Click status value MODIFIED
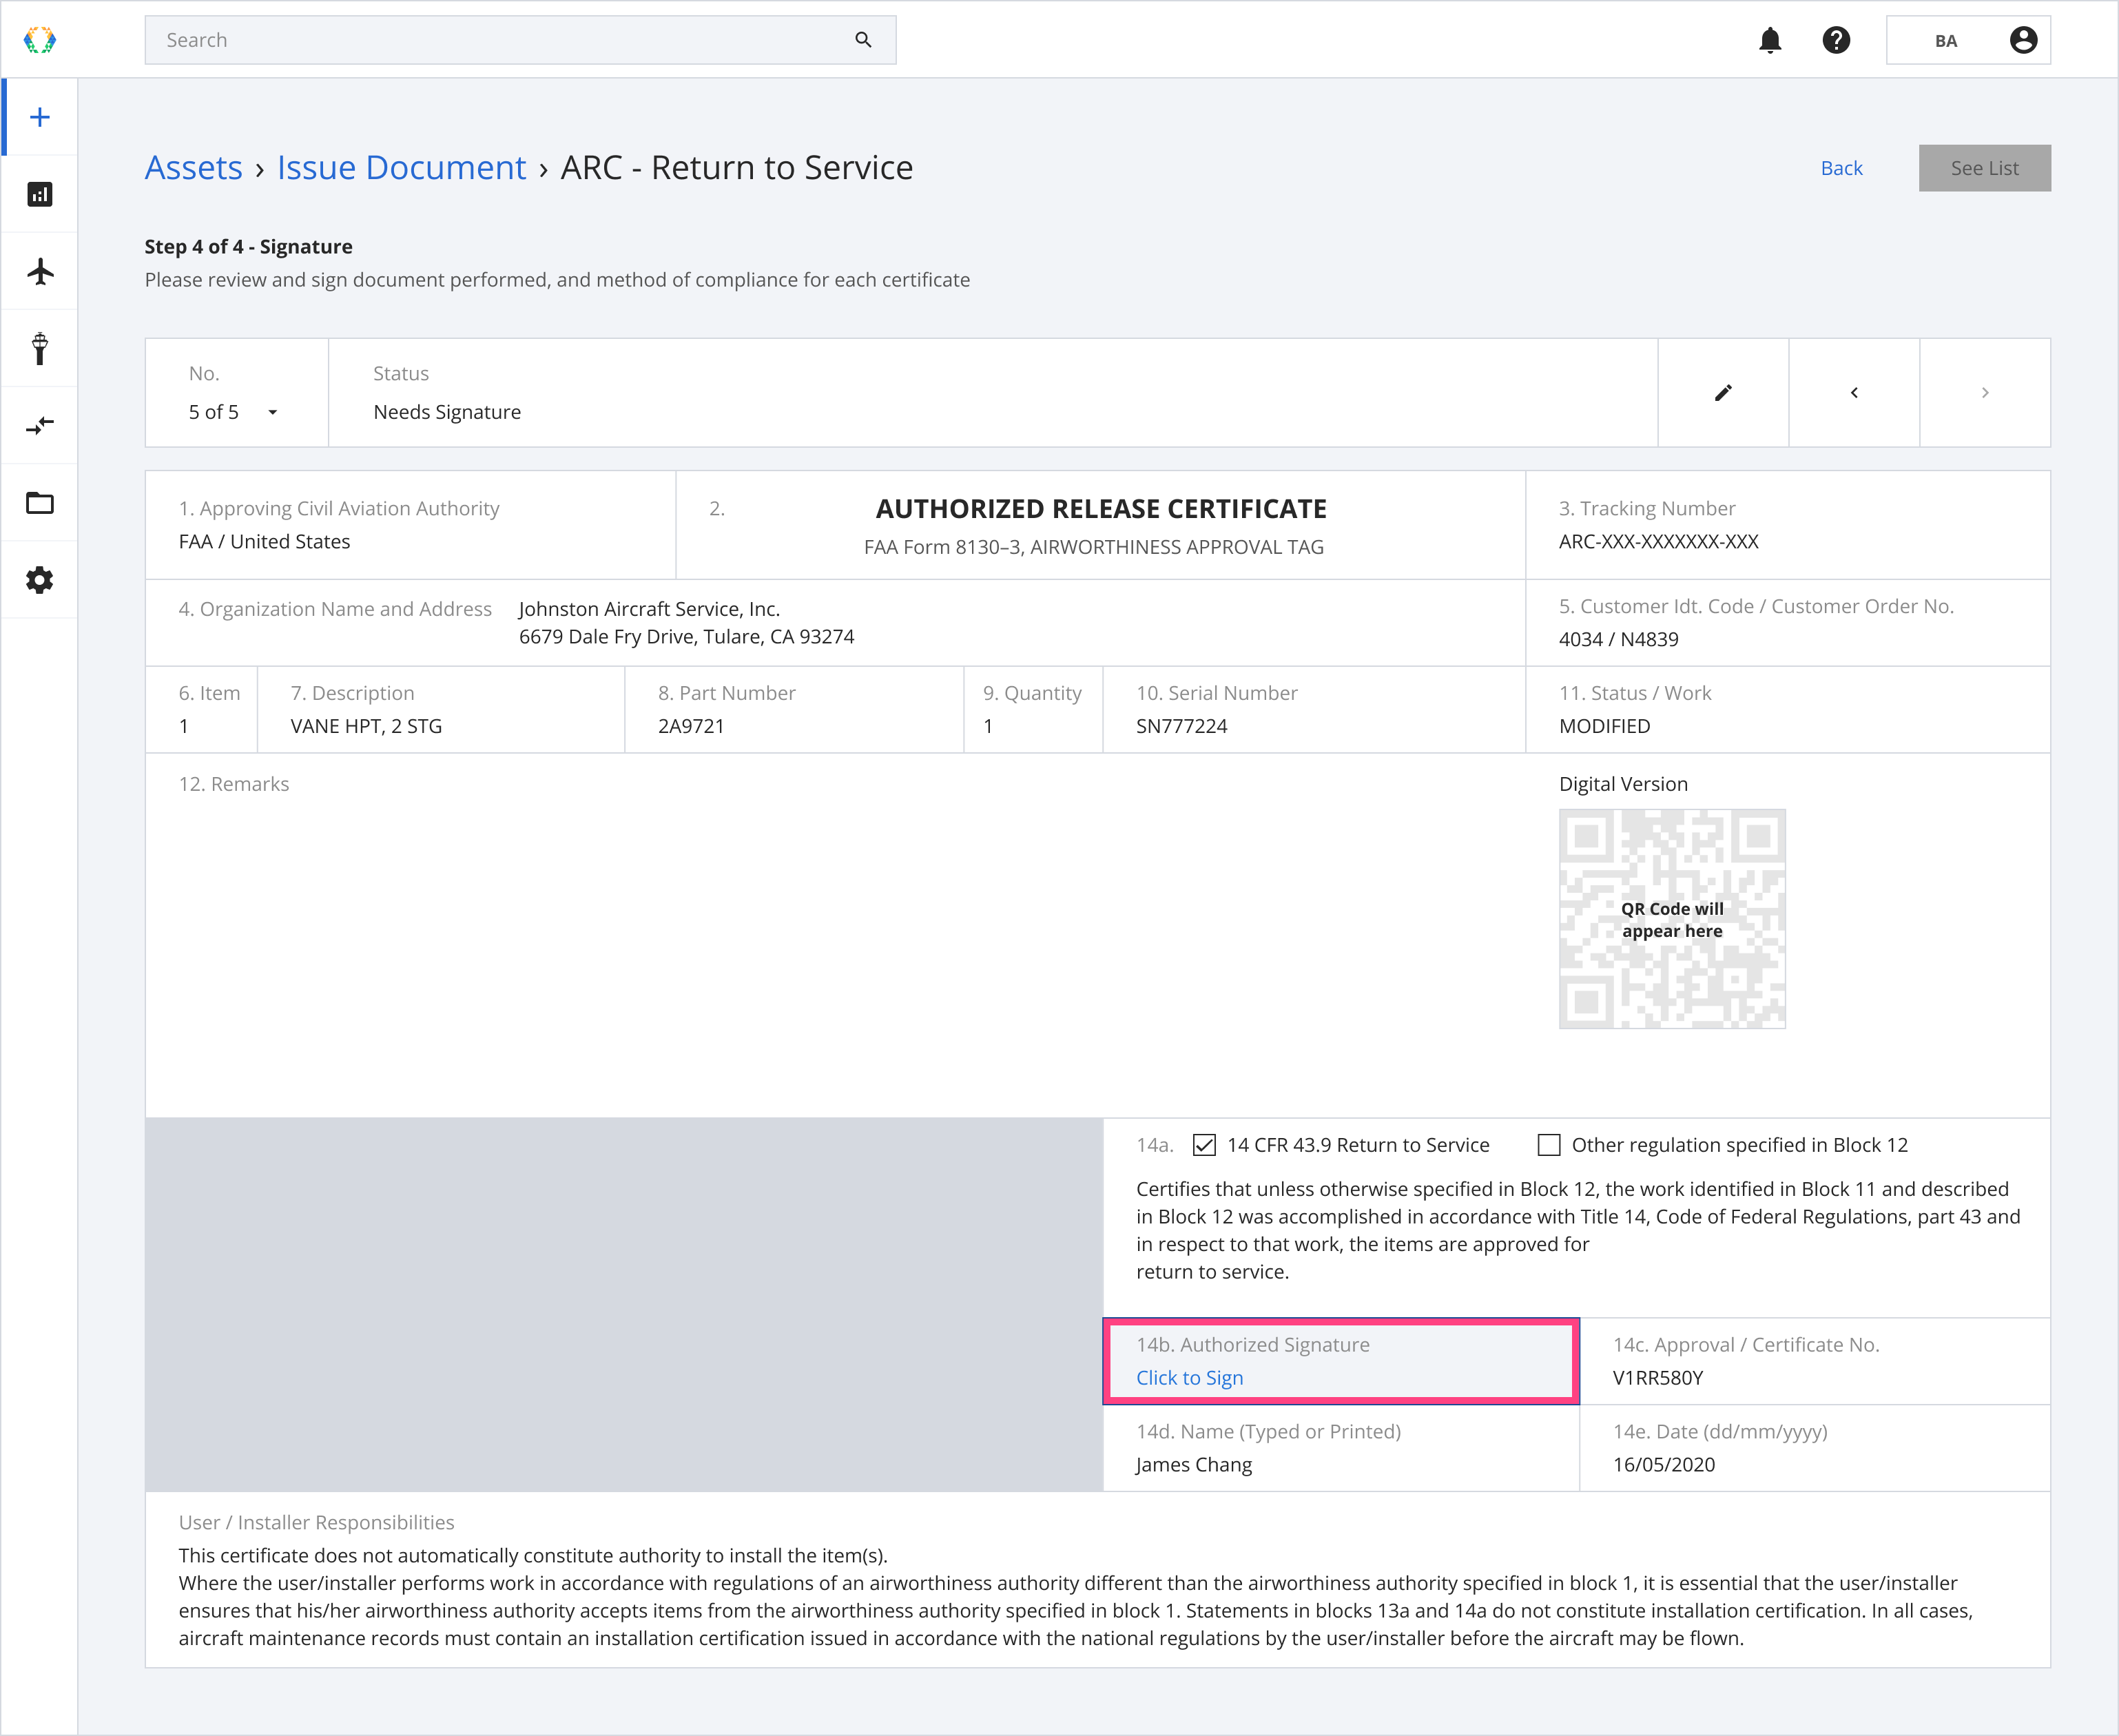 coord(1604,726)
